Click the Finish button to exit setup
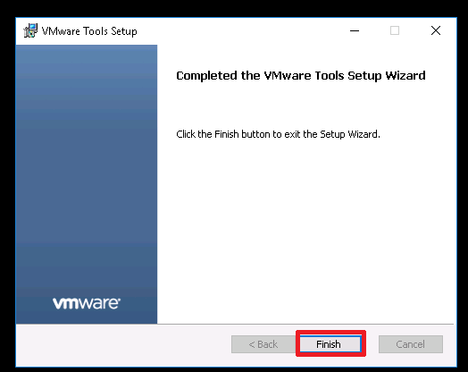Screen dimensions: 468x372 point(330,344)
